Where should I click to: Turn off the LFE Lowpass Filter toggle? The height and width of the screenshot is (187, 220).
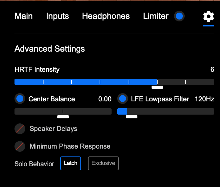click(122, 99)
